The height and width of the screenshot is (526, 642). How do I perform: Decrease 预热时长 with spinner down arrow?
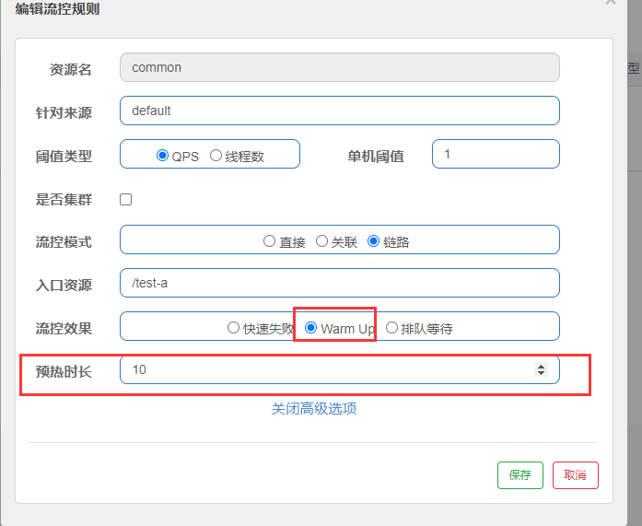541,373
